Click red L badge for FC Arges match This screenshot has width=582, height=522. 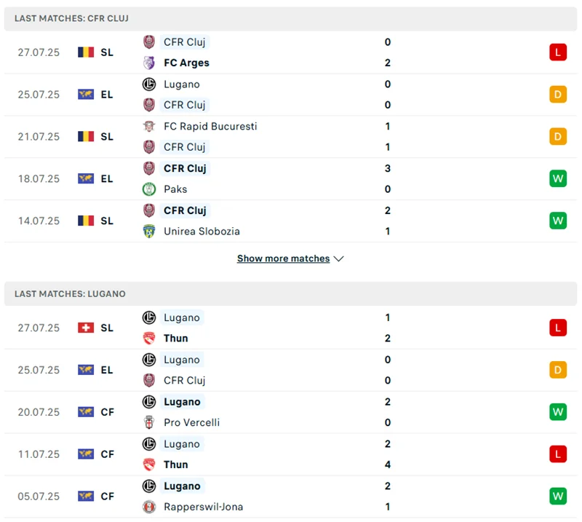(558, 52)
